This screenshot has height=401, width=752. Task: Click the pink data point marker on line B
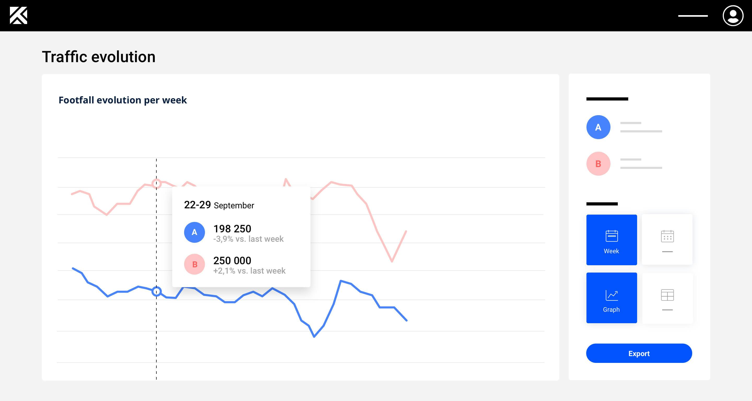coord(156,184)
